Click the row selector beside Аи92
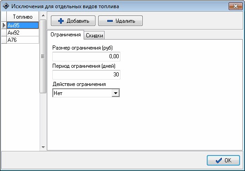 (x=4, y=32)
